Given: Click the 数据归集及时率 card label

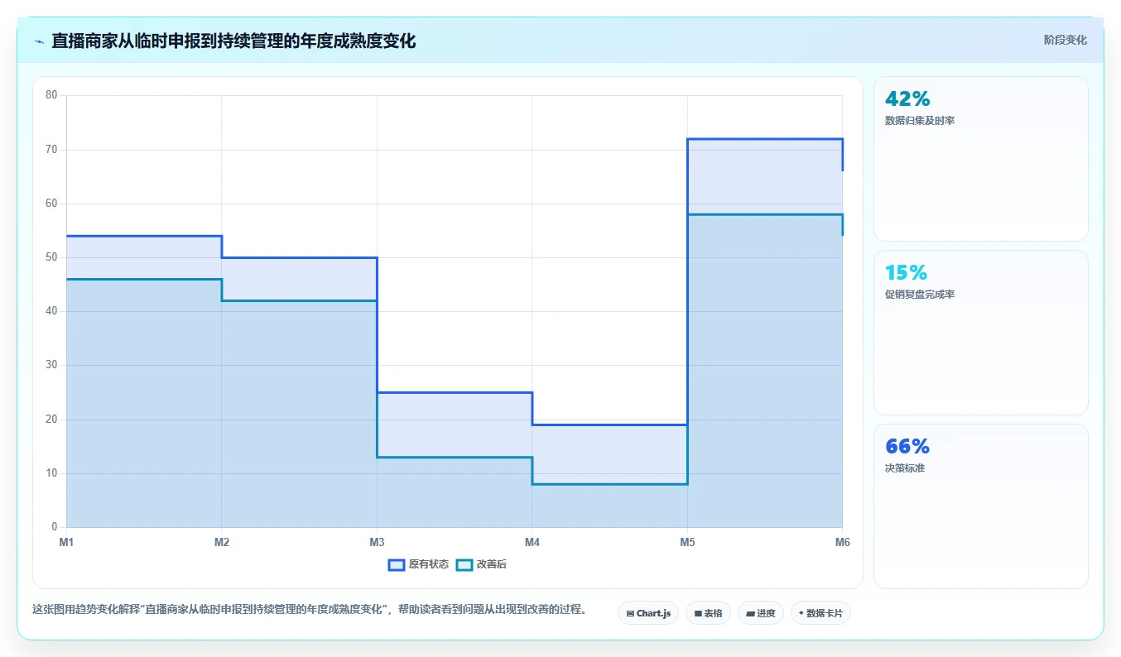Looking at the screenshot, I should (x=920, y=121).
